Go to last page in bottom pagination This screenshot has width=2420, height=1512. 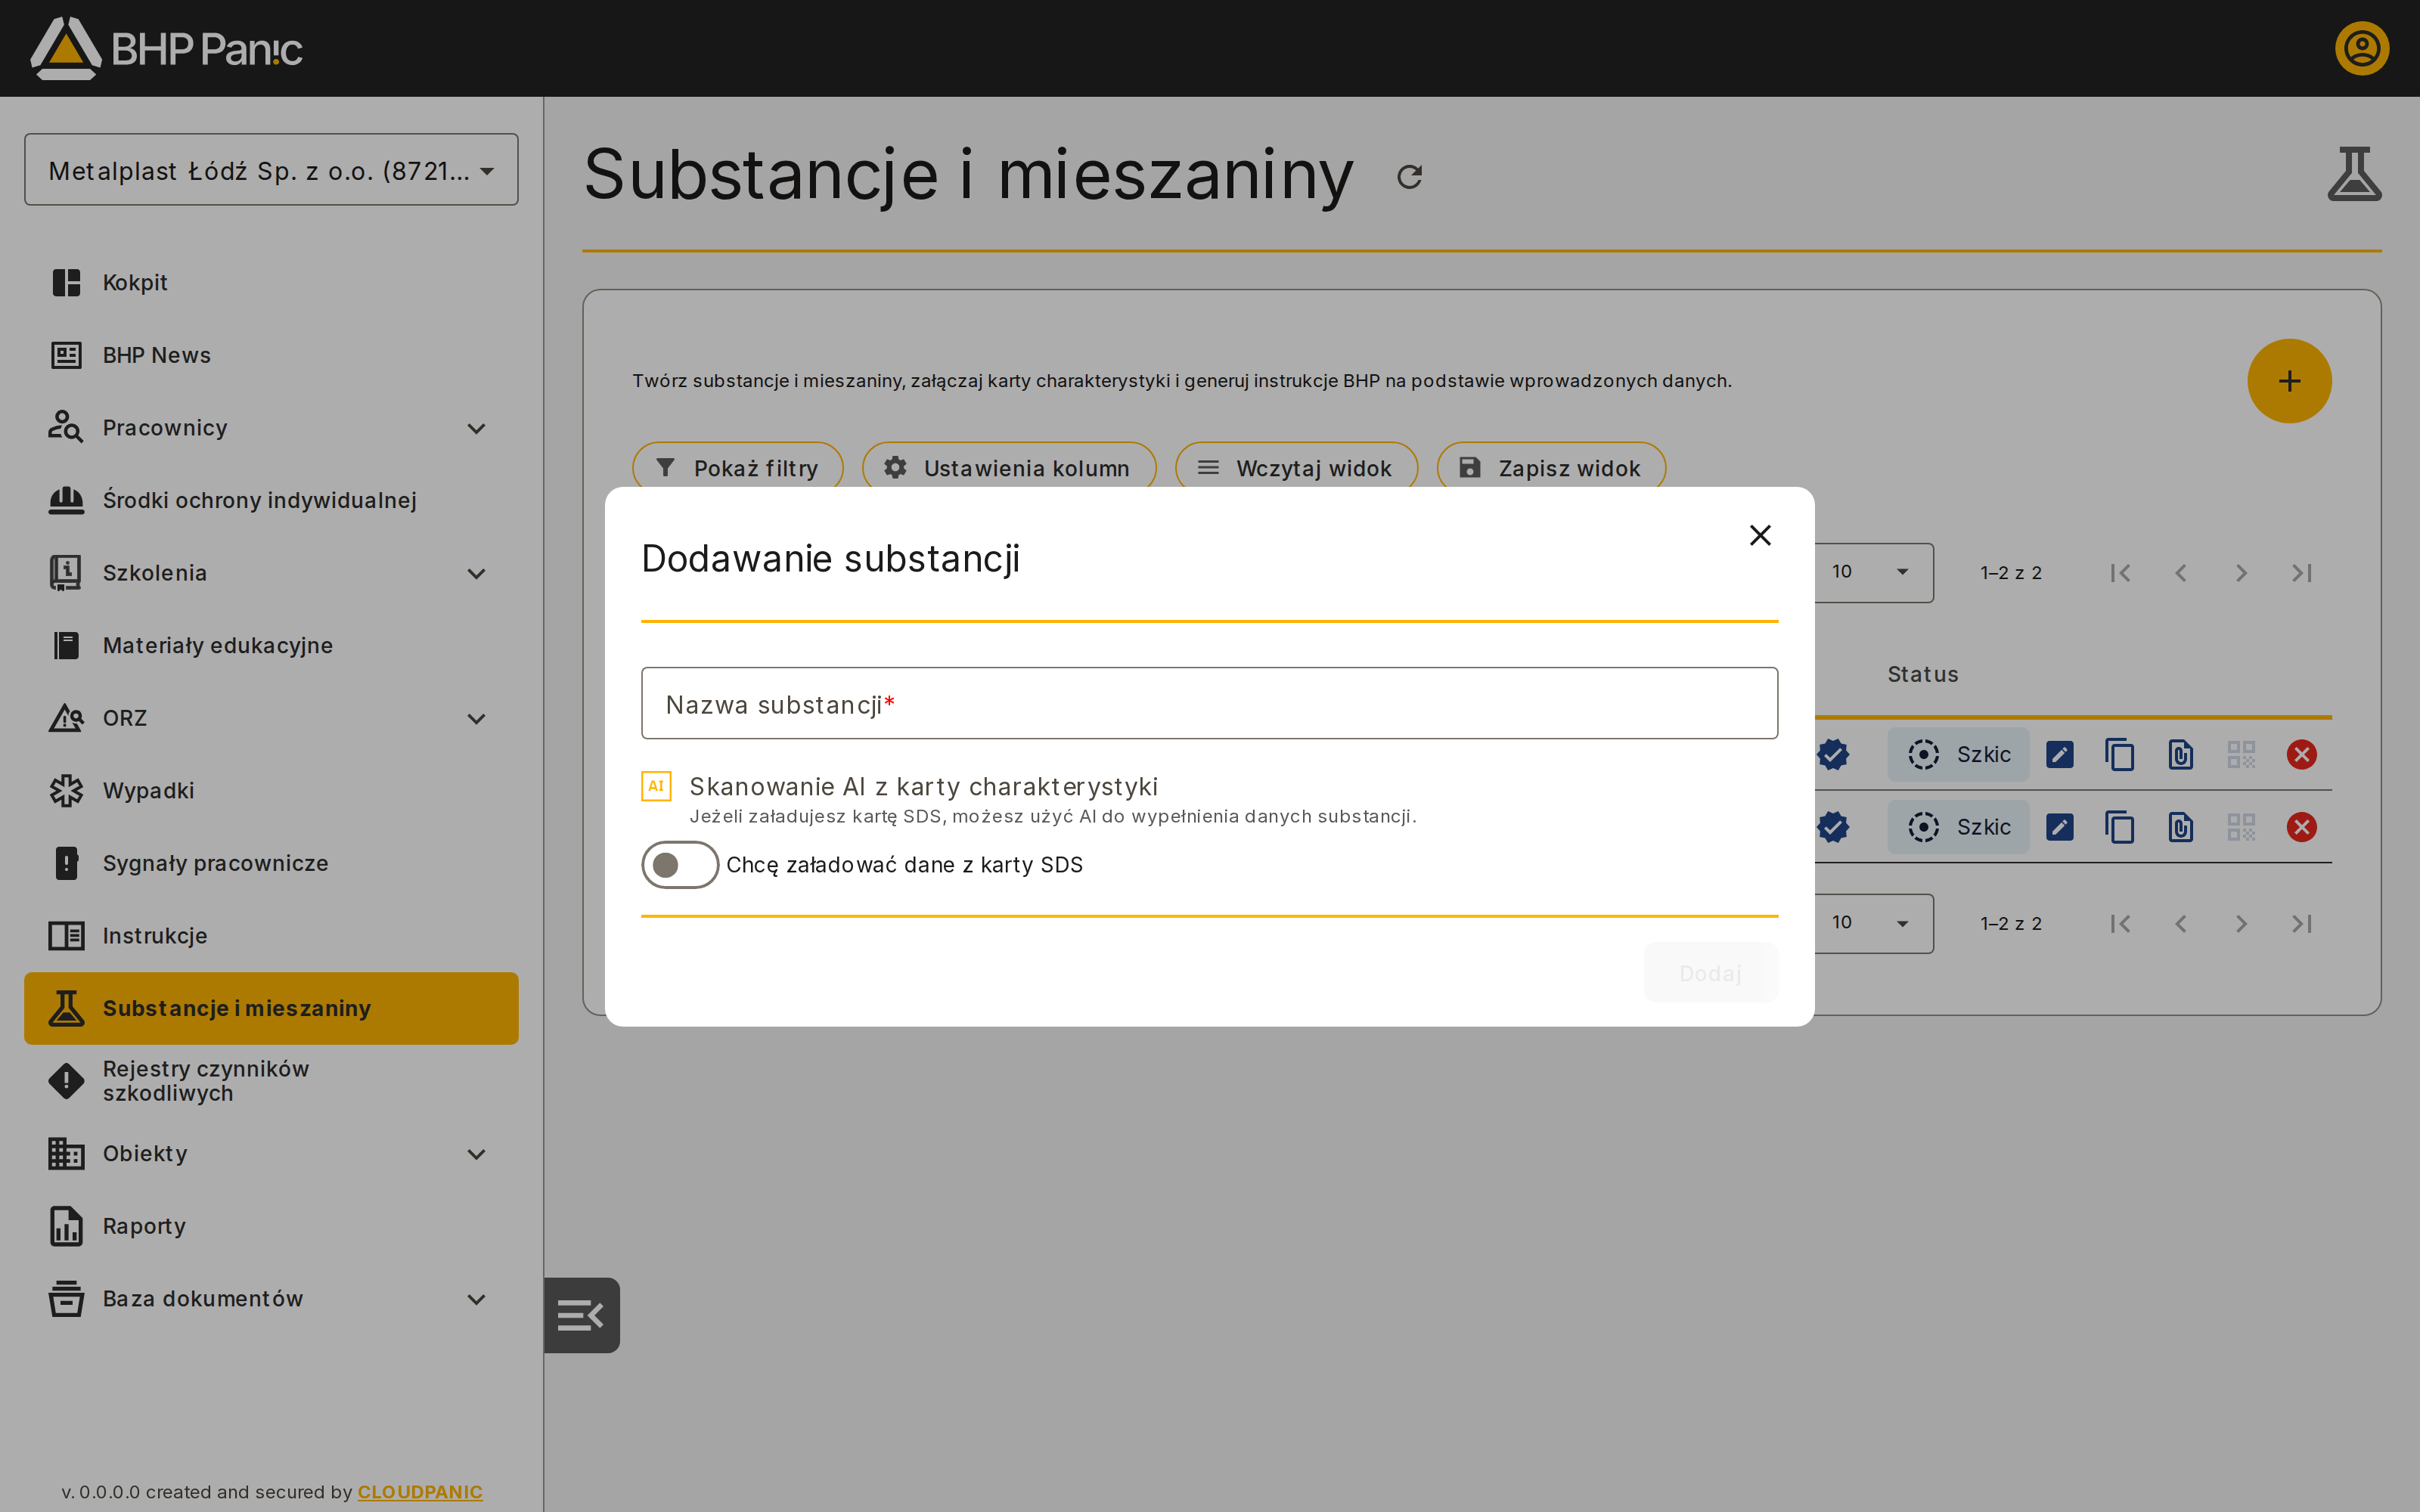point(2302,924)
